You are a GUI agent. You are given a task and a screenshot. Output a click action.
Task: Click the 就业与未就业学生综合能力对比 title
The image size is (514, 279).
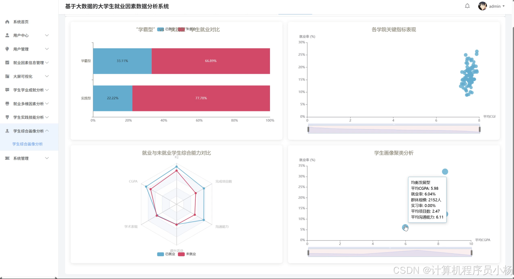176,153
